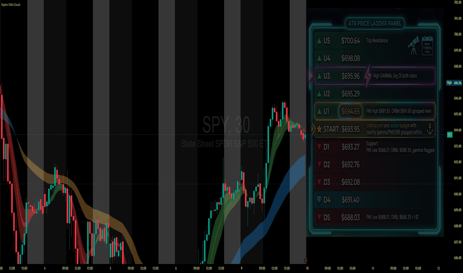Click the lightning bolt icon beside U3
Viewport: 463px width, 273px height.
pos(368,76)
